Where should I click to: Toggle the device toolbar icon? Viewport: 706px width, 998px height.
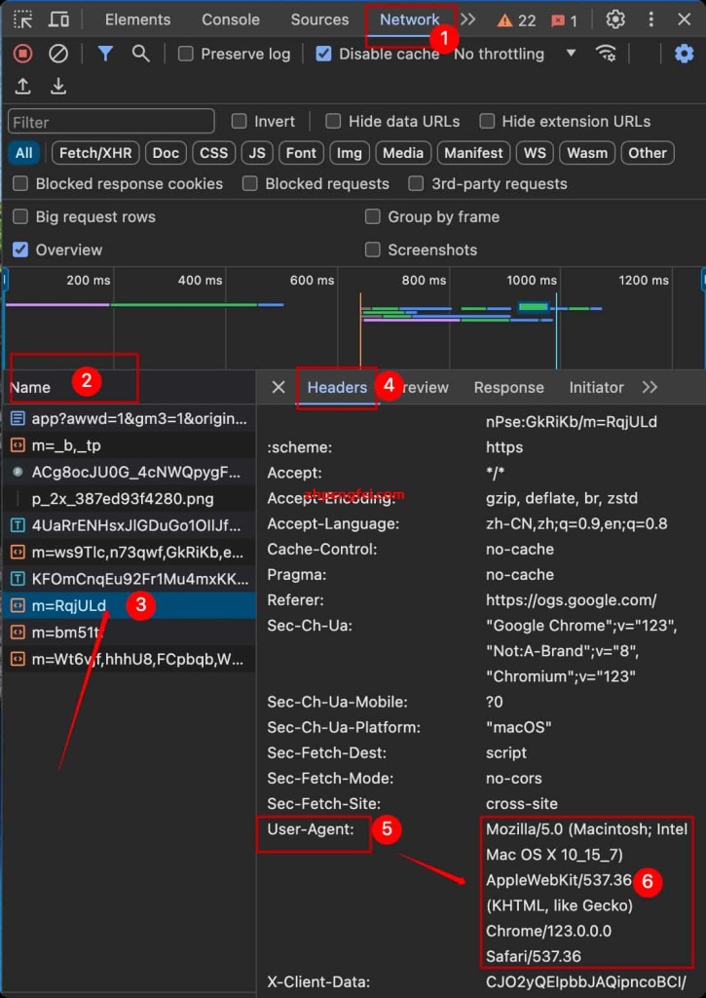(59, 19)
